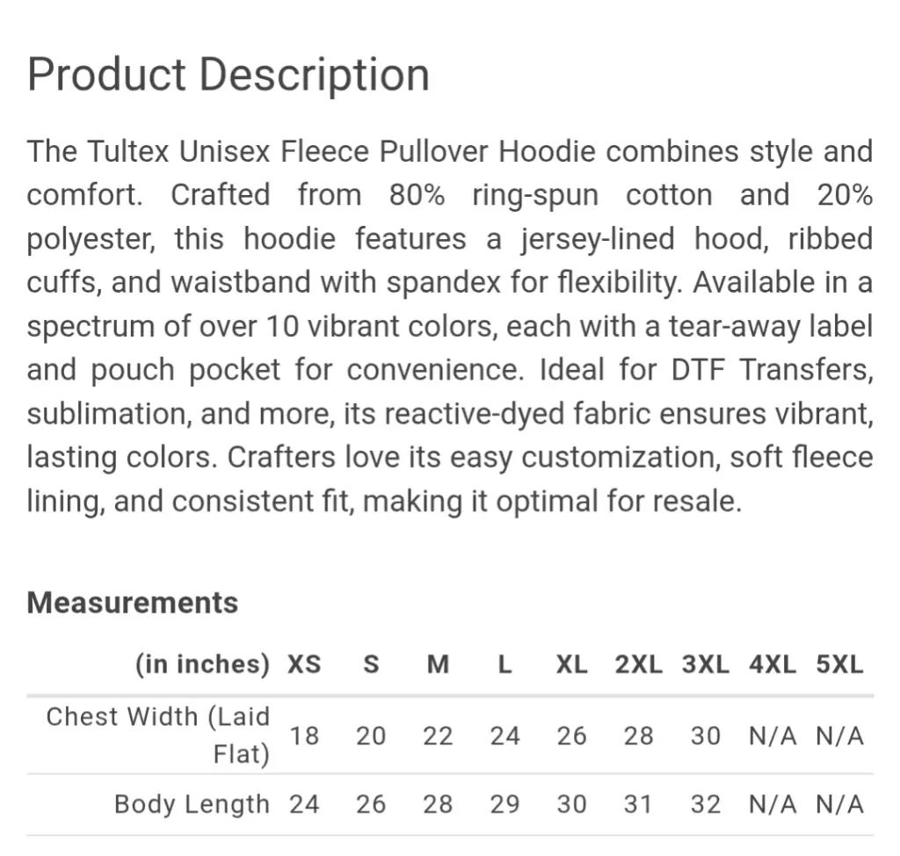Image resolution: width=900 pixels, height=856 pixels.
Task: Select the 3XL size column header
Action: pyautogui.click(x=706, y=664)
